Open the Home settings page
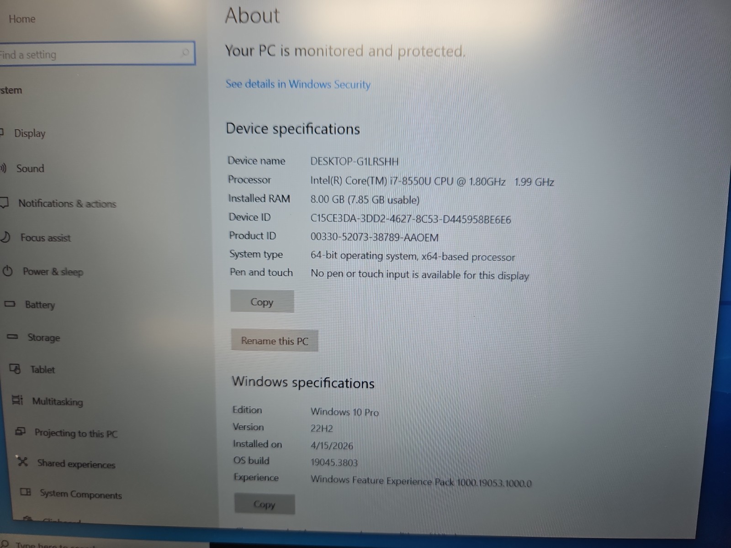The image size is (731, 548). click(x=22, y=19)
